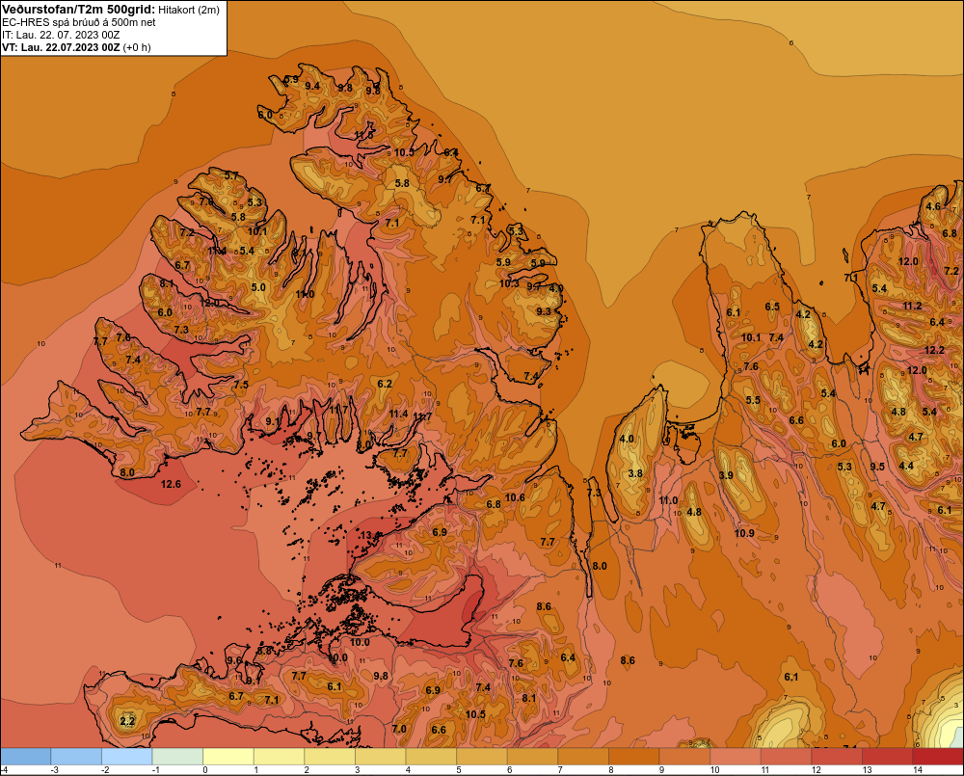
Task: Click the valid-time line starting with 'VT:'
Action: pos(76,47)
